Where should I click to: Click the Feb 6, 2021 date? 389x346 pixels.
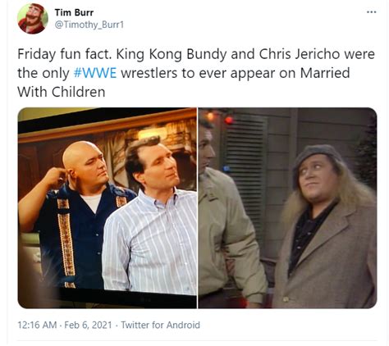[x=88, y=325]
